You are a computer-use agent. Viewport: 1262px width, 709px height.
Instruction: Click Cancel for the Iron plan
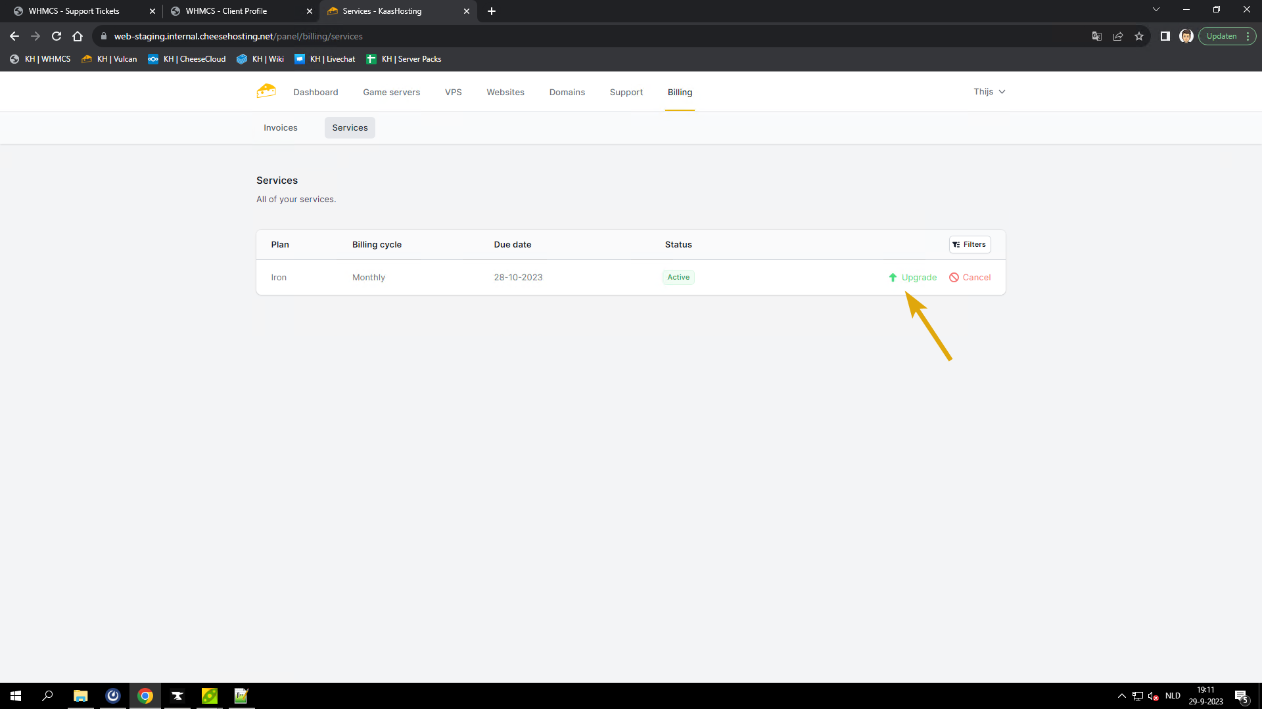pos(970,278)
